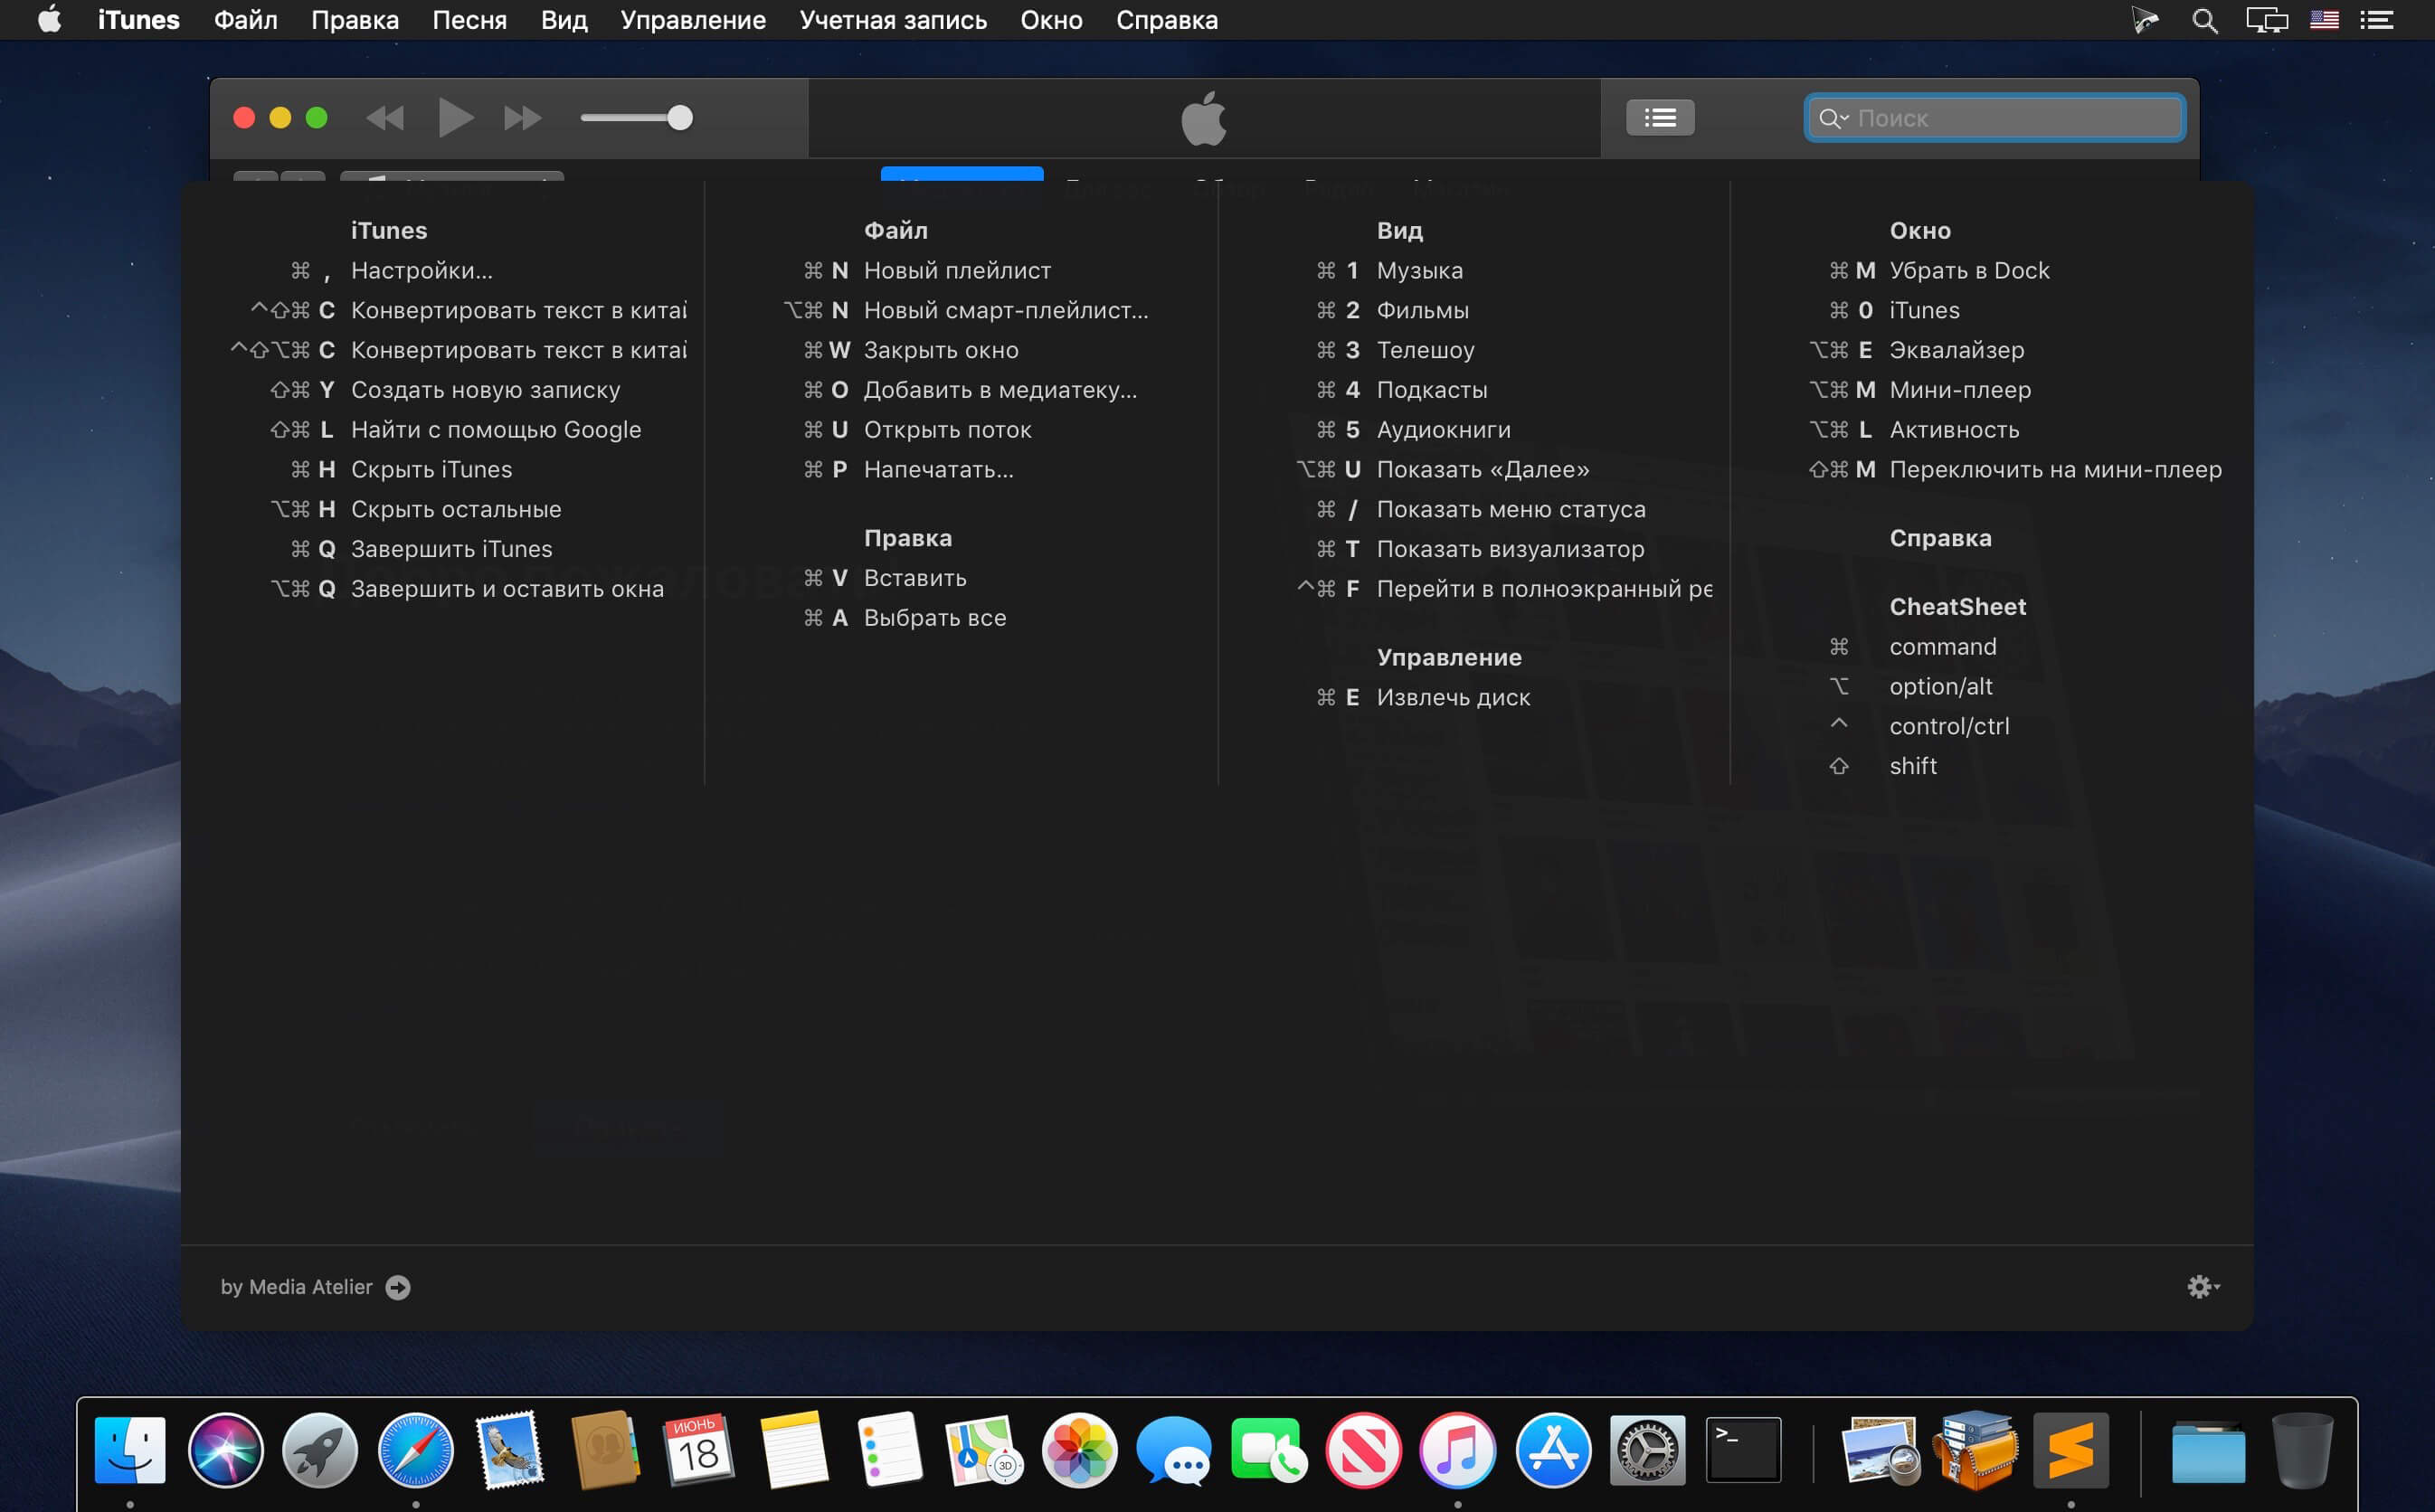Open the Правка menu in menu bar

click(x=355, y=20)
